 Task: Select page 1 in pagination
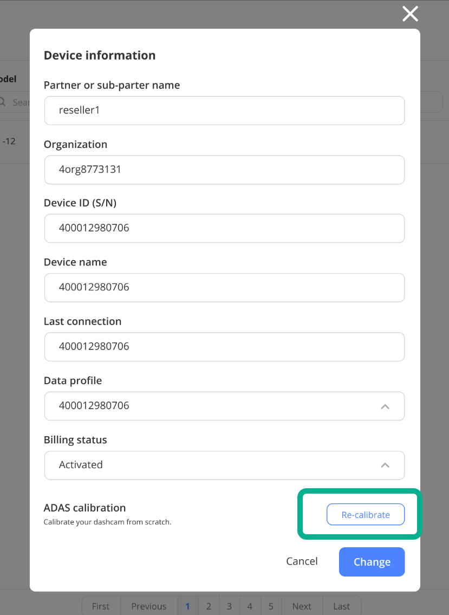(188, 606)
